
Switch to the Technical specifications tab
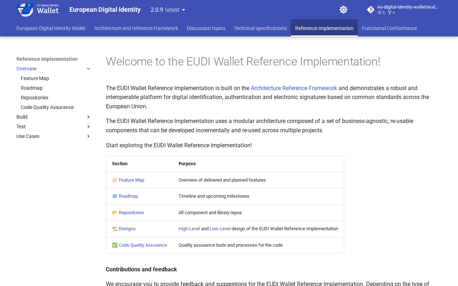tap(260, 28)
